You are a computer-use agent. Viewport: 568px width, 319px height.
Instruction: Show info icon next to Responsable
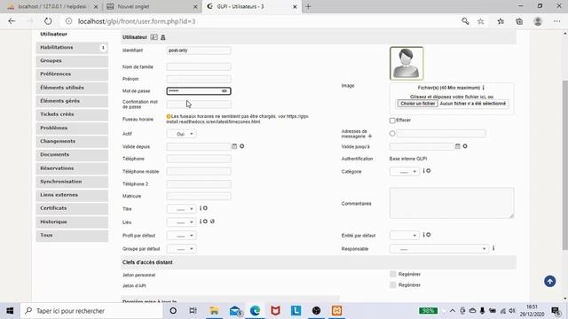point(493,248)
